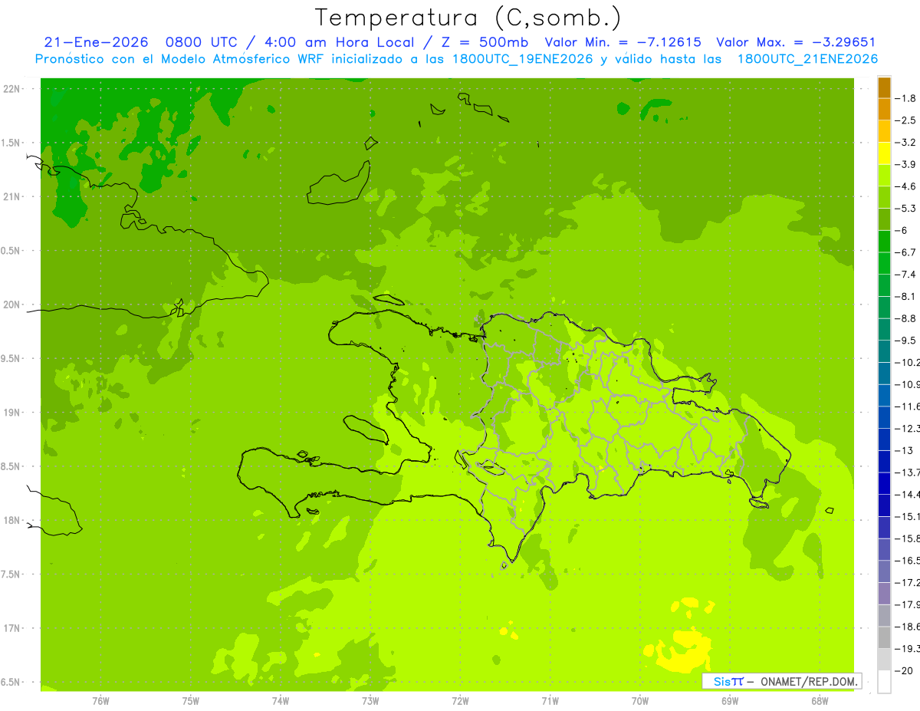Click the "69W" longitude axis label

click(730, 700)
